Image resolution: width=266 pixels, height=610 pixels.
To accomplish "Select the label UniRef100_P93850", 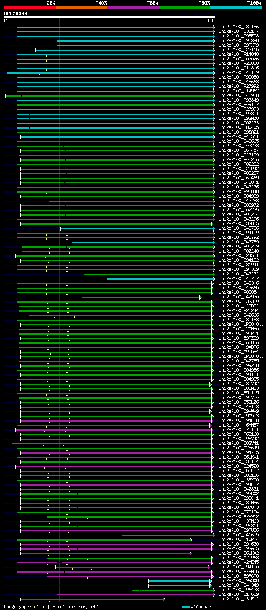I will click(239, 77).
